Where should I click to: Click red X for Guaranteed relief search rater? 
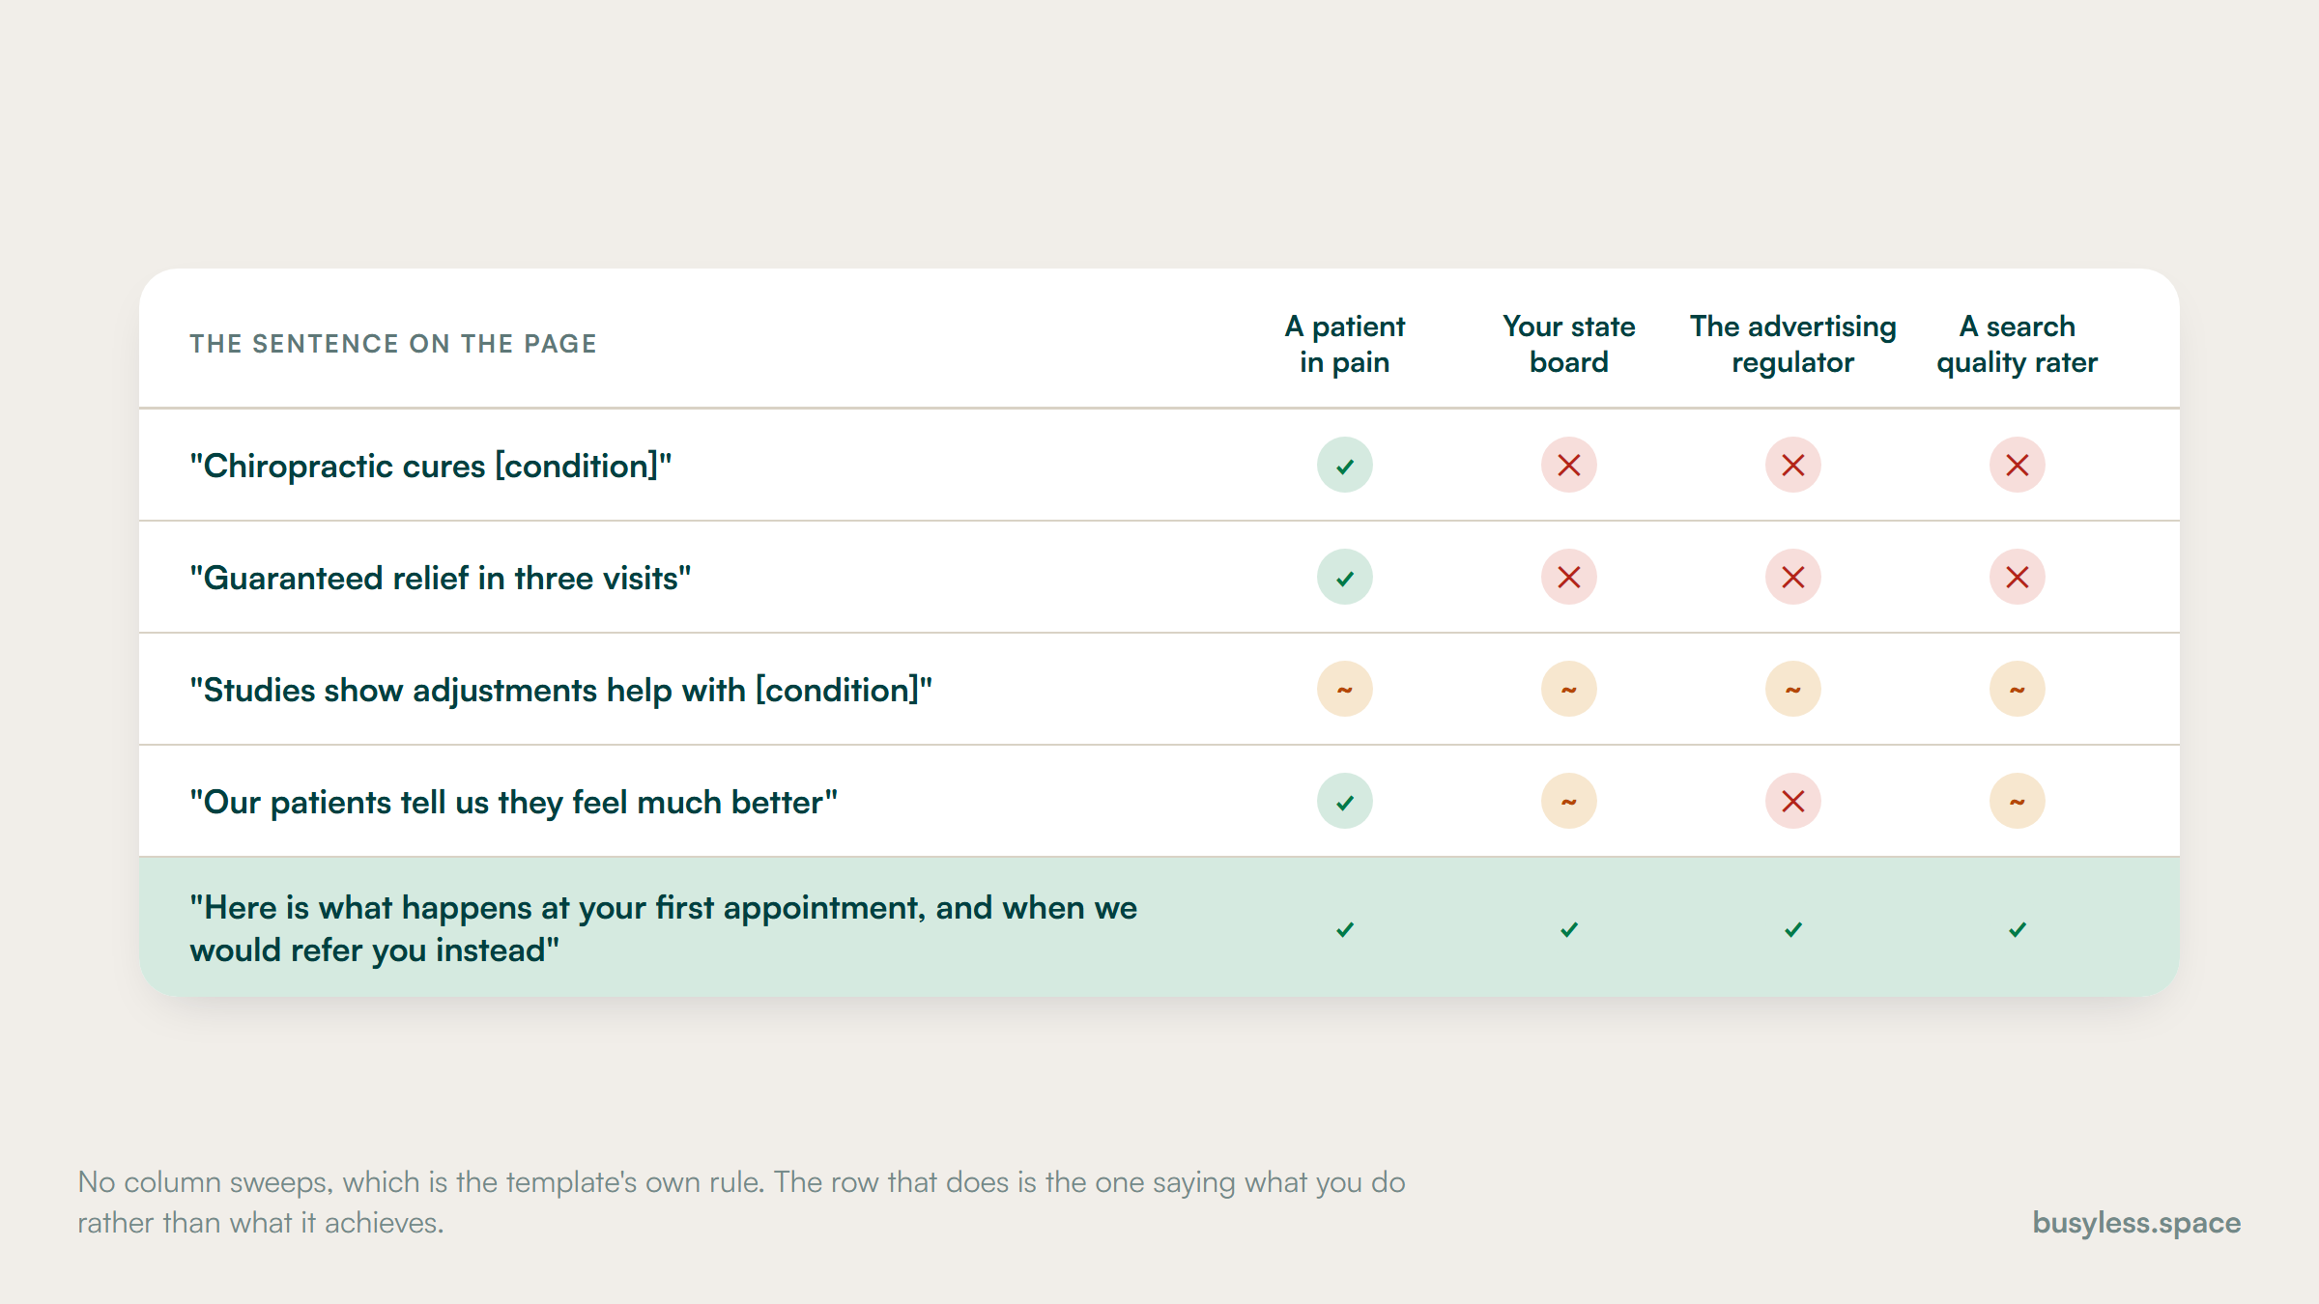2017,578
